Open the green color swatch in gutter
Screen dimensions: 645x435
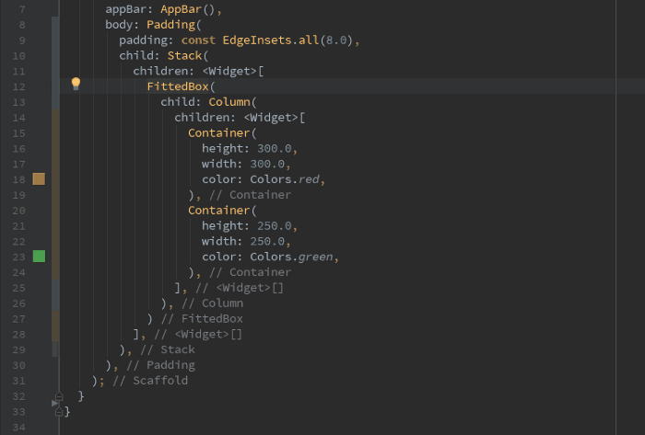click(x=39, y=257)
